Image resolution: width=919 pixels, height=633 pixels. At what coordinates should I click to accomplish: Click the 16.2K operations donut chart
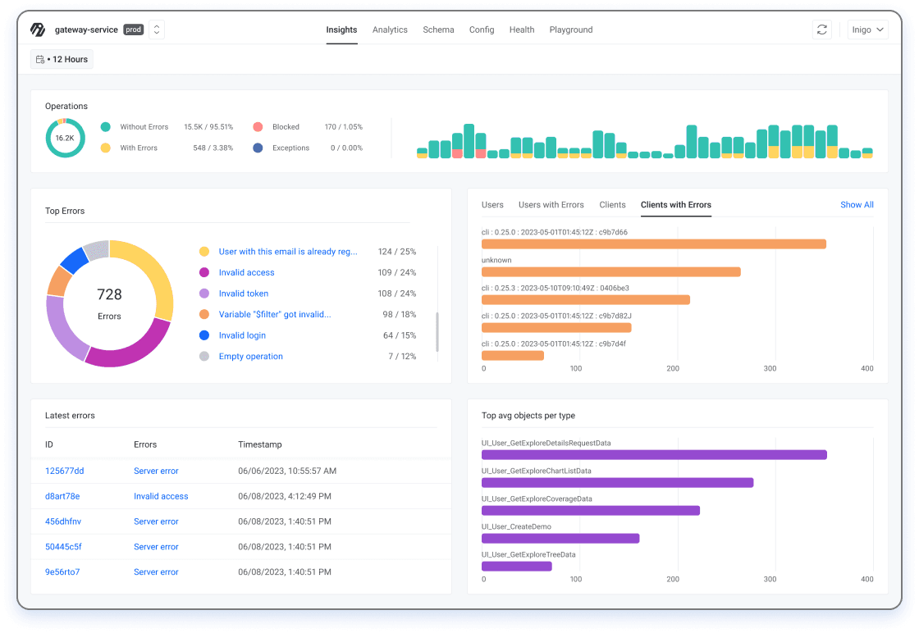(x=65, y=139)
